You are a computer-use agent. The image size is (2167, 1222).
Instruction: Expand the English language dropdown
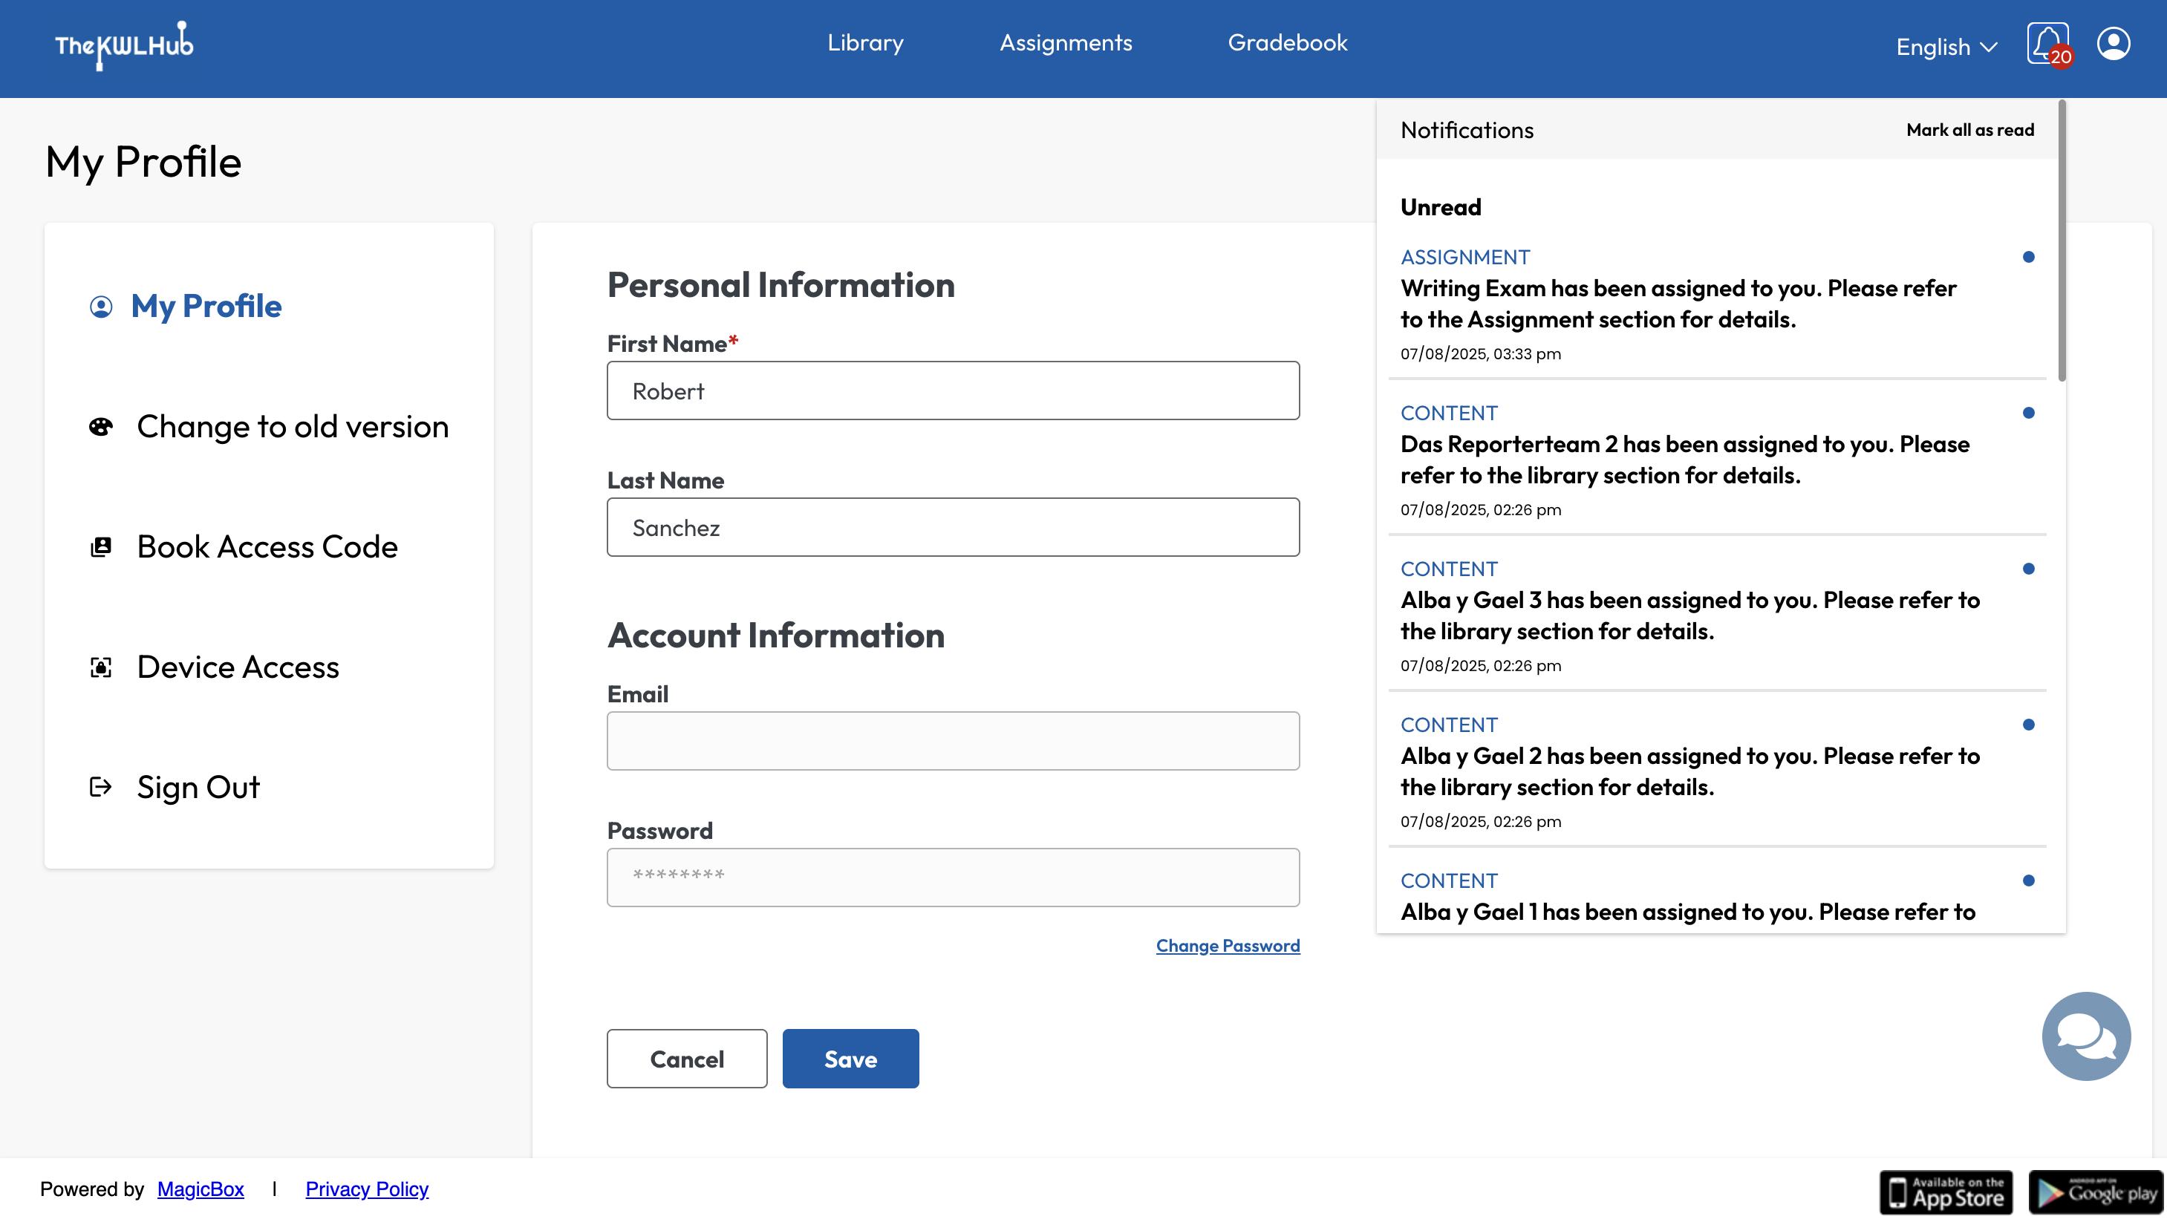[x=1946, y=47]
